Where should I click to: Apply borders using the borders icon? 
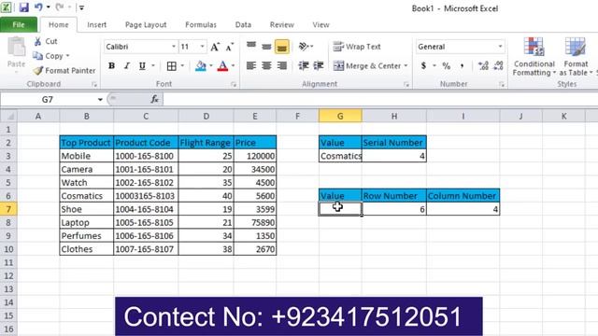tap(172, 66)
